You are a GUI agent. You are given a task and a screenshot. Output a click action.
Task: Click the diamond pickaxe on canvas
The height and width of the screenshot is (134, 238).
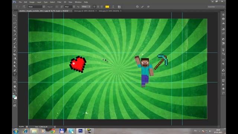coord(161,62)
